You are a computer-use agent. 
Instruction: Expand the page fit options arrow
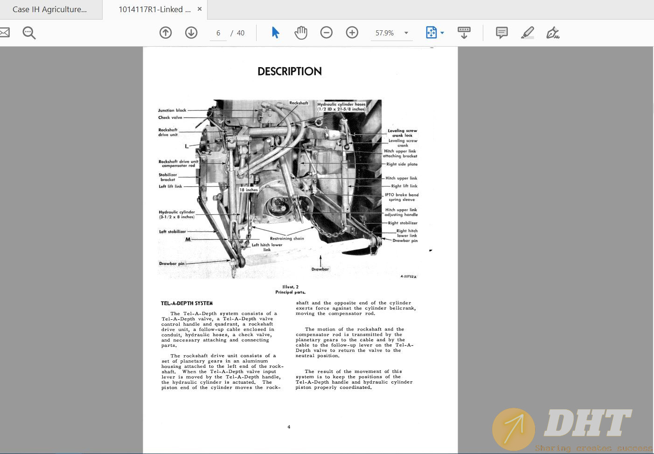[x=442, y=33]
